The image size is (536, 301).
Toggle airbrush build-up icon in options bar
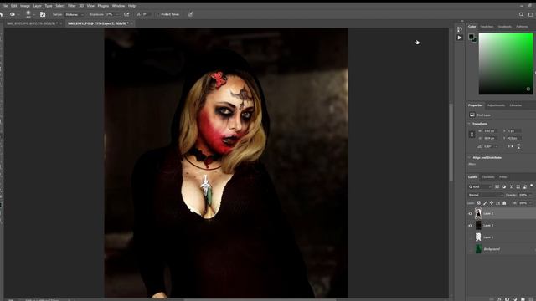pyautogui.click(x=126, y=14)
